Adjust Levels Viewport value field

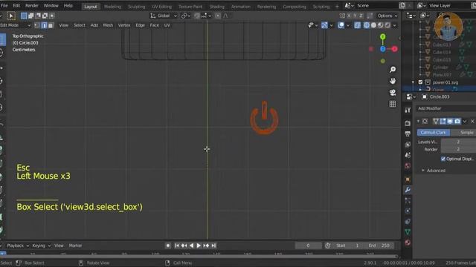pyautogui.click(x=458, y=142)
